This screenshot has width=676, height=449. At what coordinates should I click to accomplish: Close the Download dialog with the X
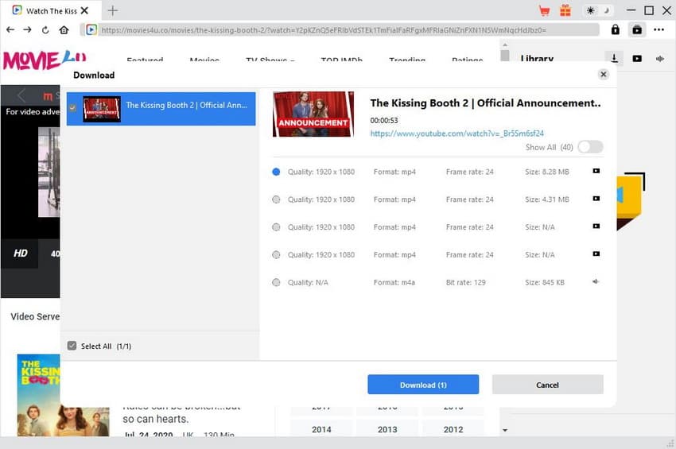coord(604,75)
